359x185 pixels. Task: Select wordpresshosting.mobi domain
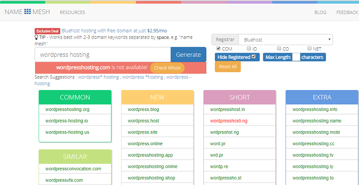coord(316,132)
